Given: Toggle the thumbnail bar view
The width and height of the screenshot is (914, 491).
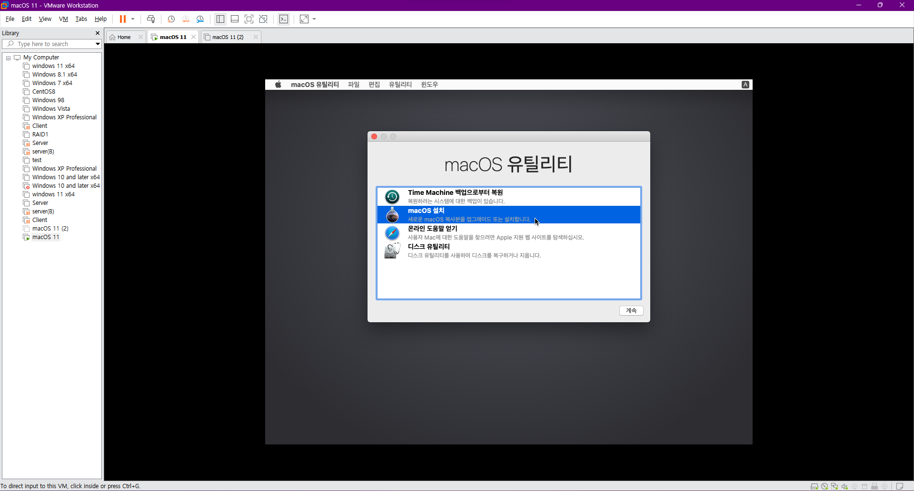Looking at the screenshot, I should (235, 19).
